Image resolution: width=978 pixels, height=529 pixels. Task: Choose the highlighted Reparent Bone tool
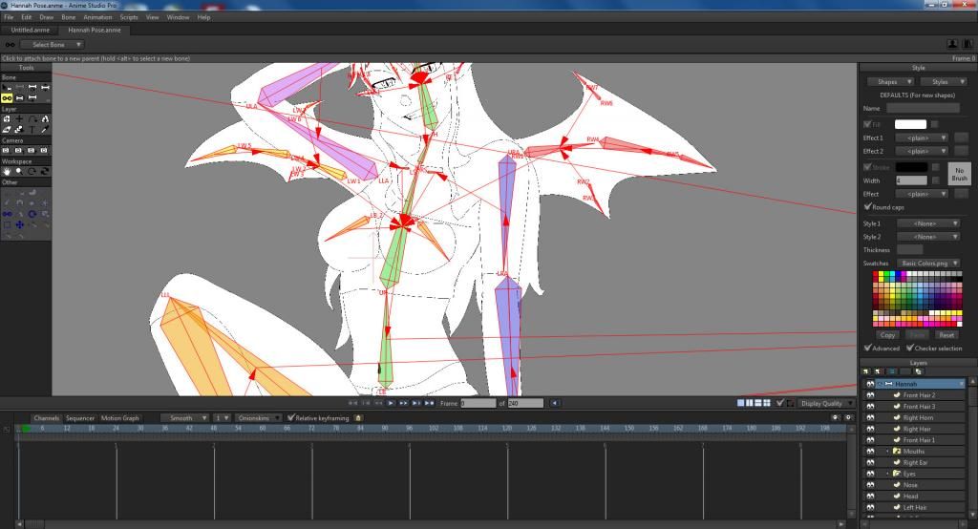(7, 98)
